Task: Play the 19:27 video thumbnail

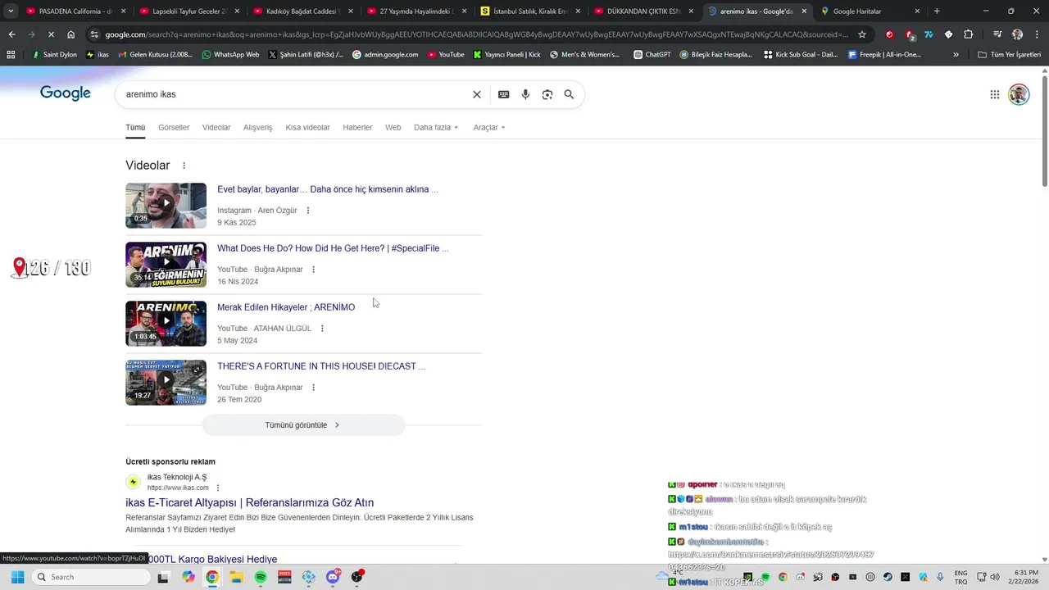Action: click(x=166, y=383)
